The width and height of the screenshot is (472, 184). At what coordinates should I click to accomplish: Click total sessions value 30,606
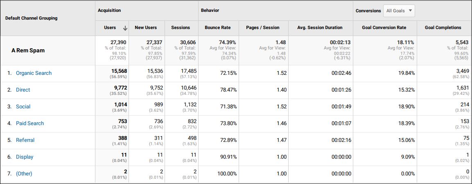187,43
